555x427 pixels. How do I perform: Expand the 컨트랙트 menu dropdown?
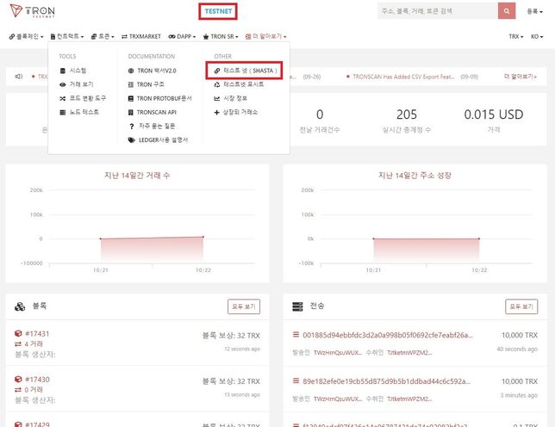67,36
